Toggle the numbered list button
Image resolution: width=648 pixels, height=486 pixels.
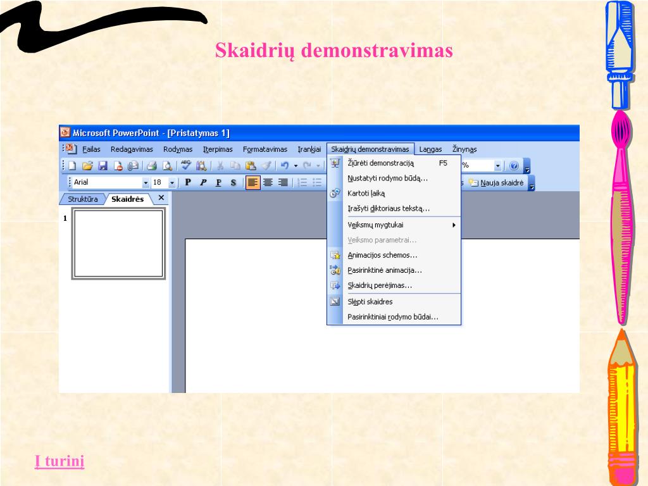tap(302, 182)
